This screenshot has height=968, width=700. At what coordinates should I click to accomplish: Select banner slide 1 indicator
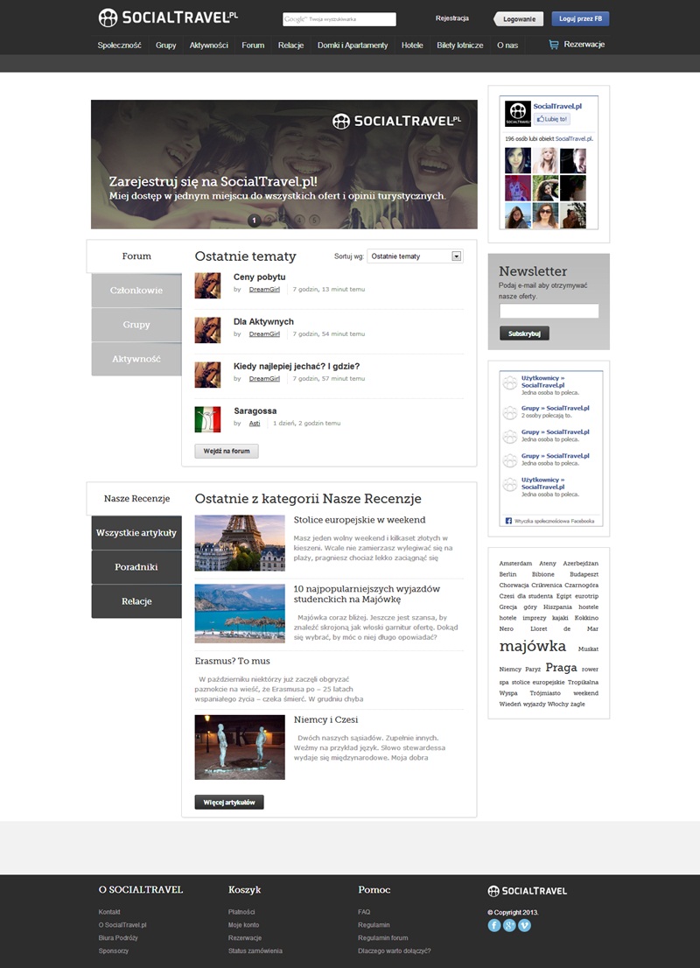click(255, 220)
